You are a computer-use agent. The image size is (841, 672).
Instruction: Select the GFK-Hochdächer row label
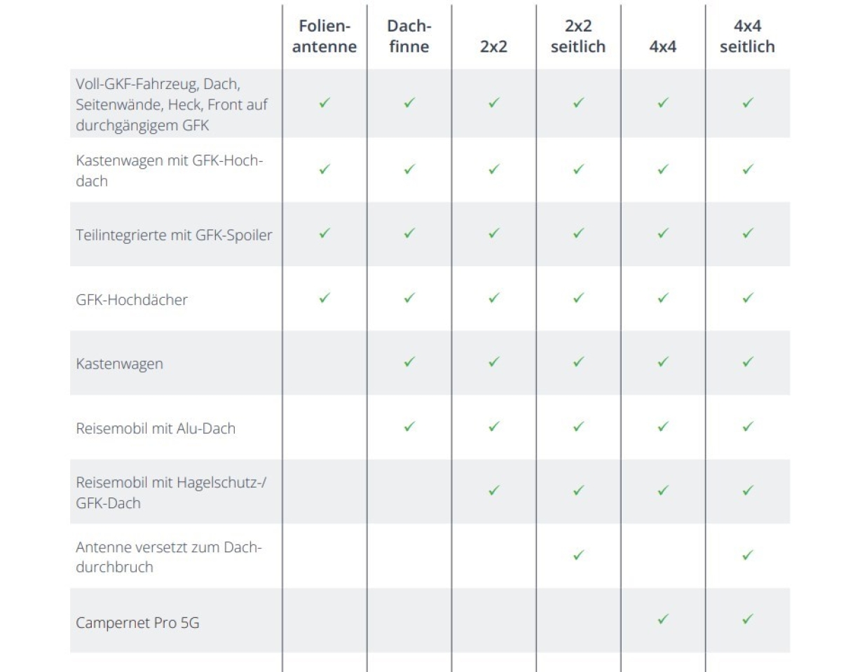[132, 300]
